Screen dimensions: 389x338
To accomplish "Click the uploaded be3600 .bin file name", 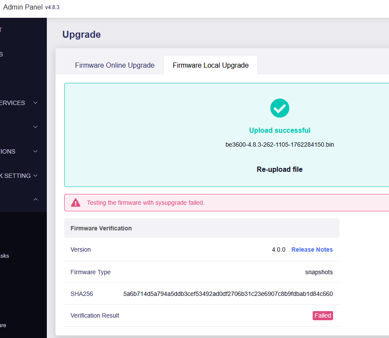I will pos(279,144).
